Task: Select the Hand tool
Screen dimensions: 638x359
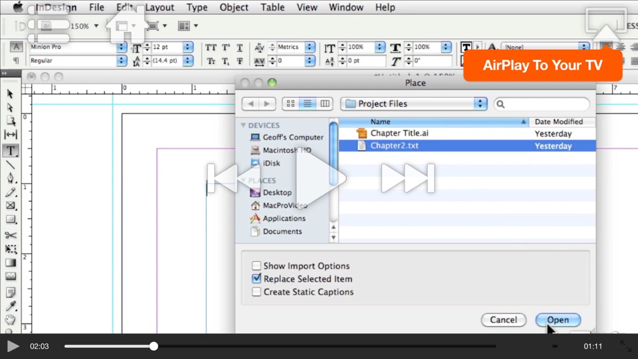Action: [10, 320]
